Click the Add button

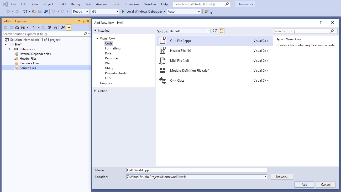coord(304,184)
